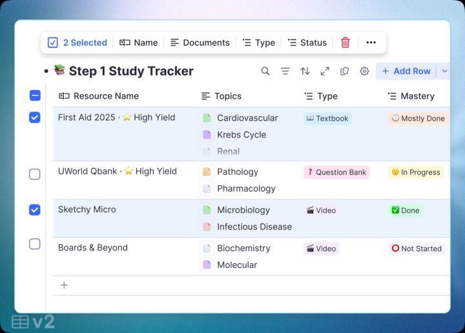This screenshot has width=465, height=333.
Task: Click the Infectious Disease document icon
Action: click(x=207, y=227)
